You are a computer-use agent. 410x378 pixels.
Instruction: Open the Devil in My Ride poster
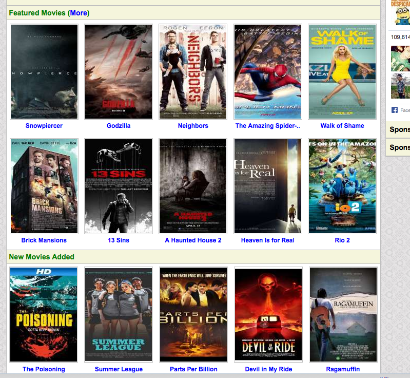coord(268,314)
